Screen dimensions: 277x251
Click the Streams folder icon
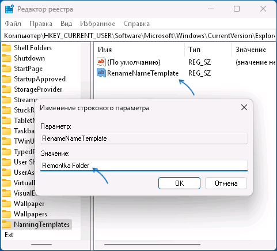coord(6,100)
